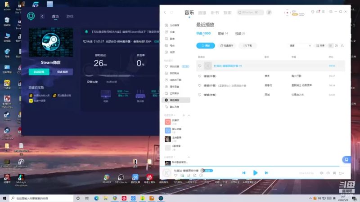Like the now-playing song in player bar
Viewport: 360px width, 202px height.
click(x=175, y=175)
